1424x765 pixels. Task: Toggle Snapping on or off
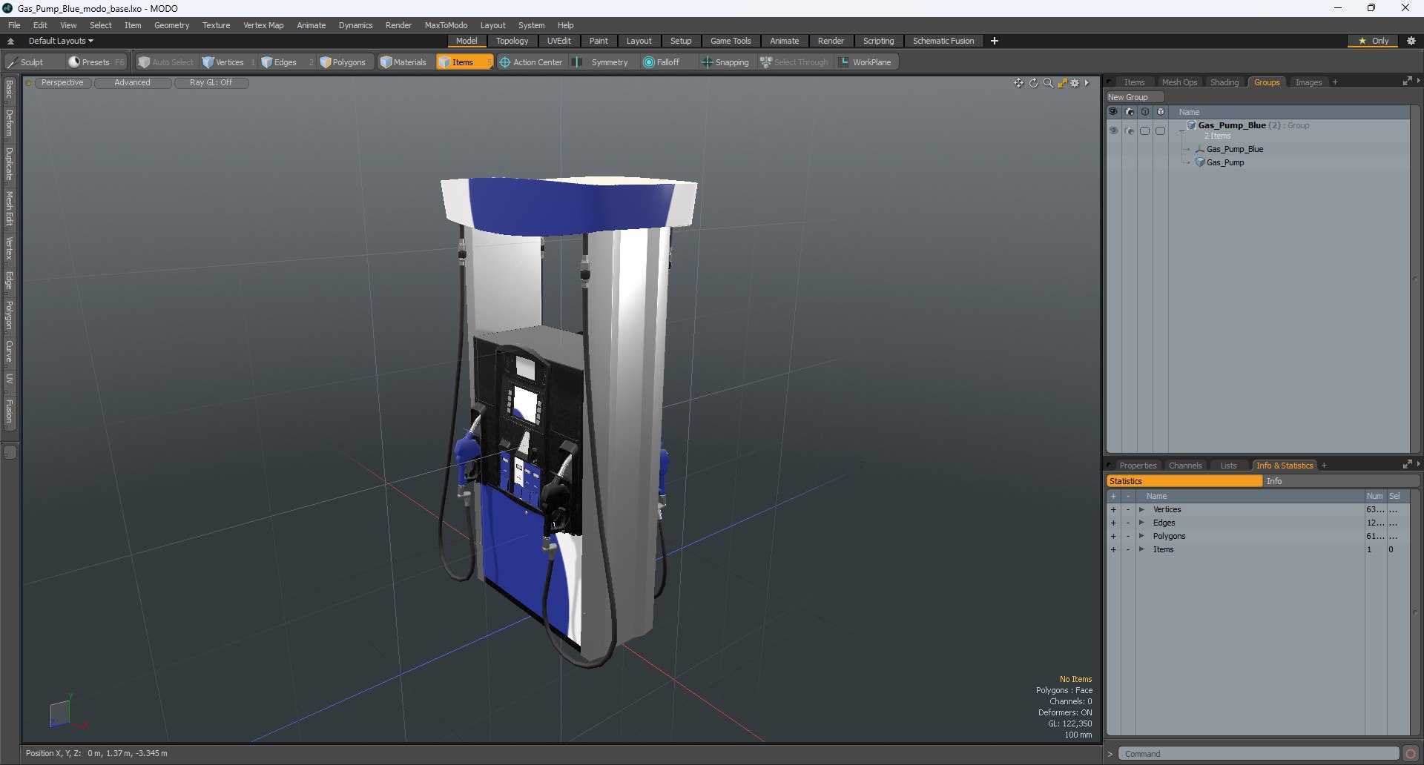725,62
